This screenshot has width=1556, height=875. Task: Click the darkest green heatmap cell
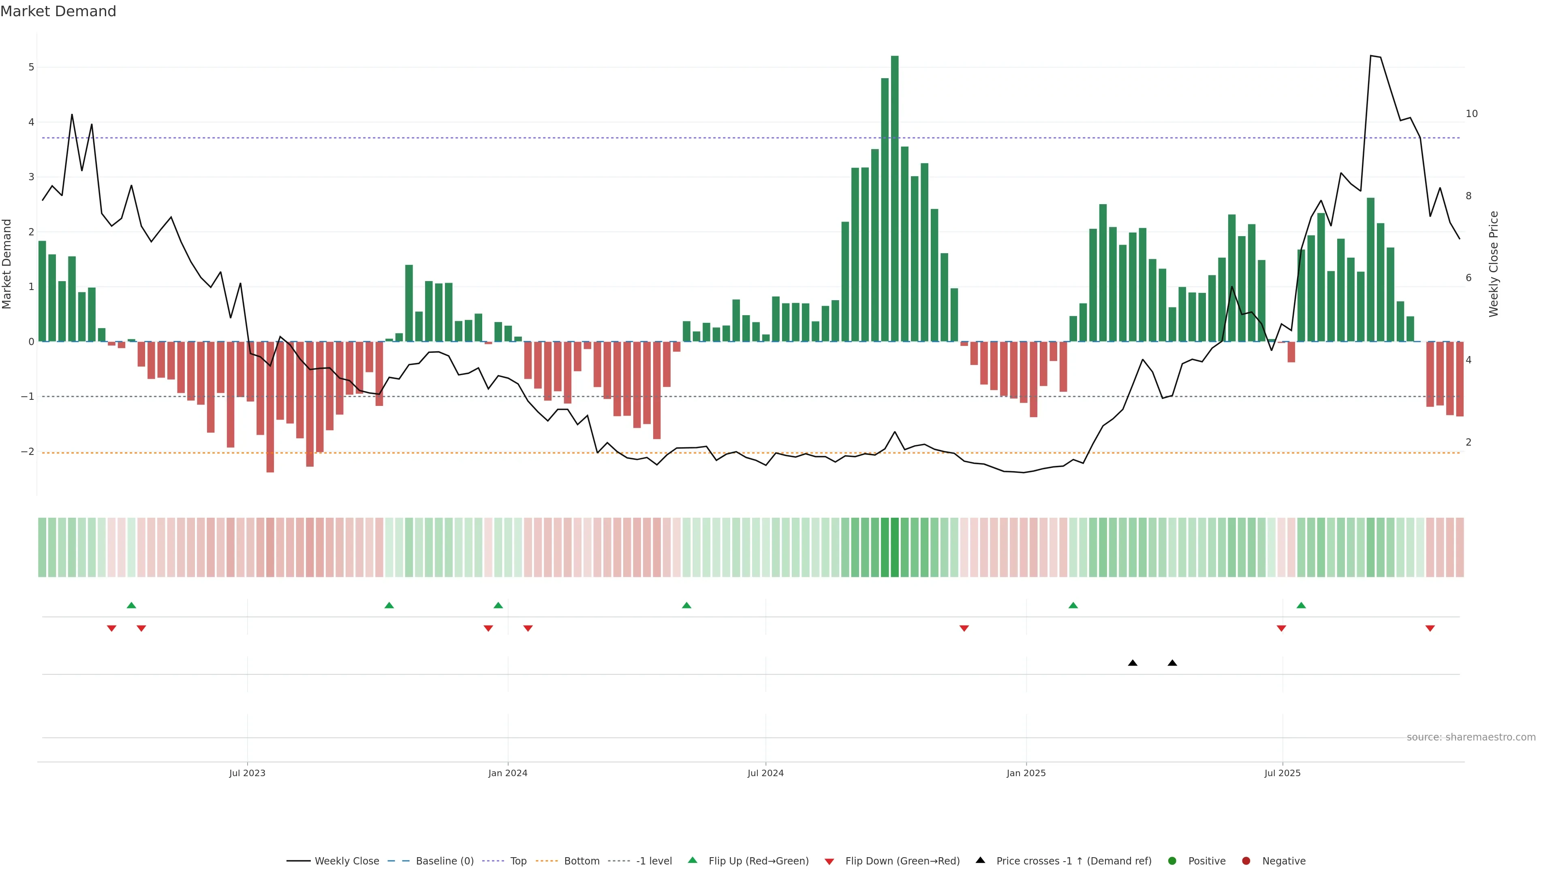tap(895, 547)
